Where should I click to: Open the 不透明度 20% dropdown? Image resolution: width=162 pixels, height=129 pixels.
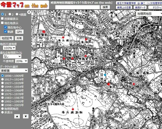pos(21,61)
